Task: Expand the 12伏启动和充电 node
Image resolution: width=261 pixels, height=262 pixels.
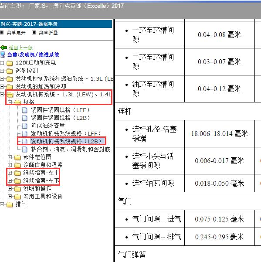Action: (x=2, y=63)
